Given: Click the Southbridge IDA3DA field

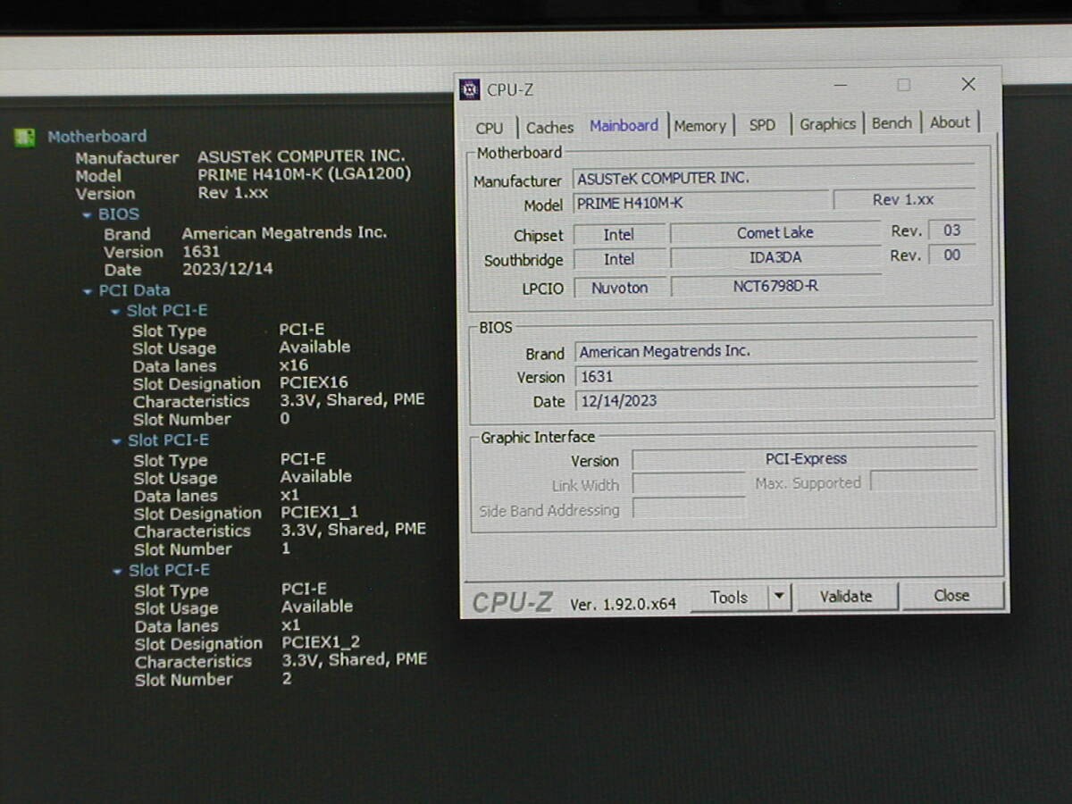Looking at the screenshot, I should point(775,258).
